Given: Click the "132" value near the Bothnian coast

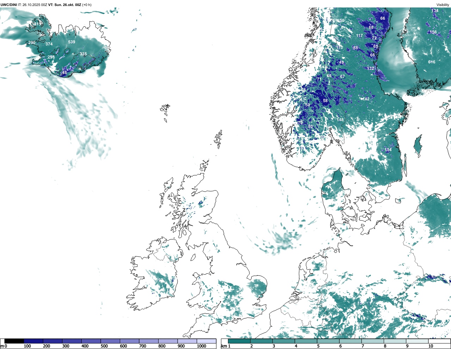Looking at the screenshot, I should click(x=370, y=68).
